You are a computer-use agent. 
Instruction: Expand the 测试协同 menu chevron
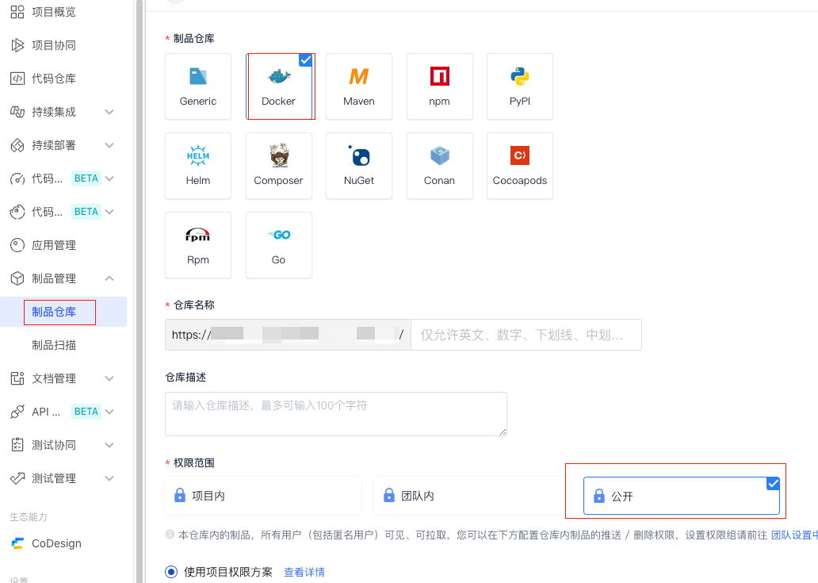[109, 445]
